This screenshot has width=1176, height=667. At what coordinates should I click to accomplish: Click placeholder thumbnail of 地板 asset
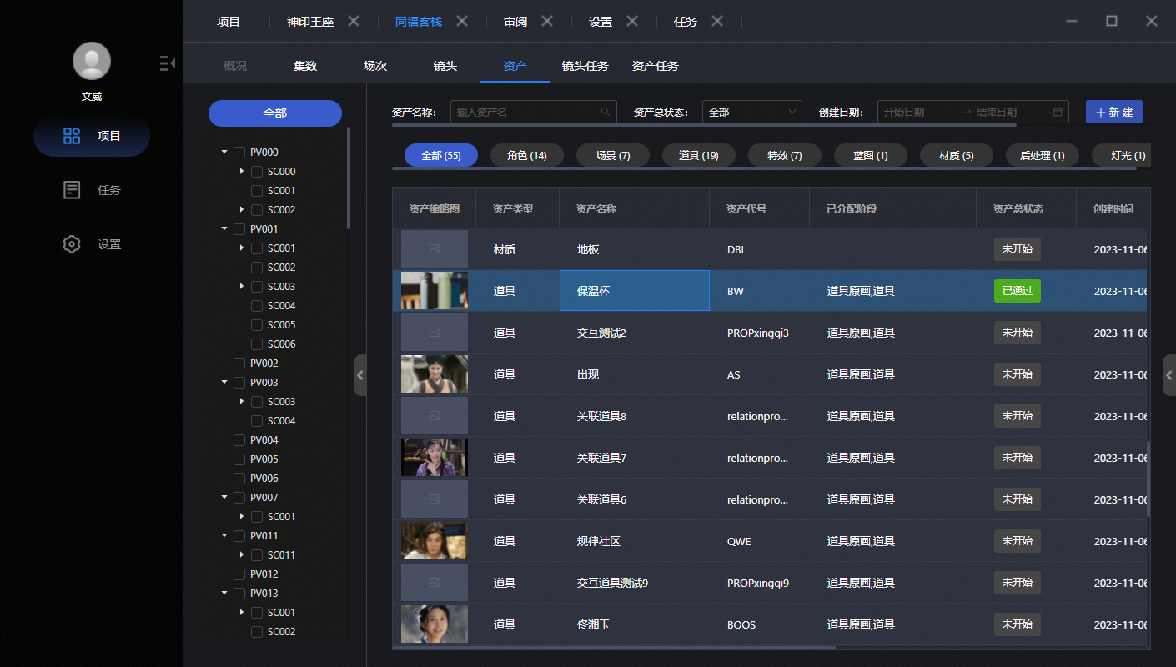435,249
